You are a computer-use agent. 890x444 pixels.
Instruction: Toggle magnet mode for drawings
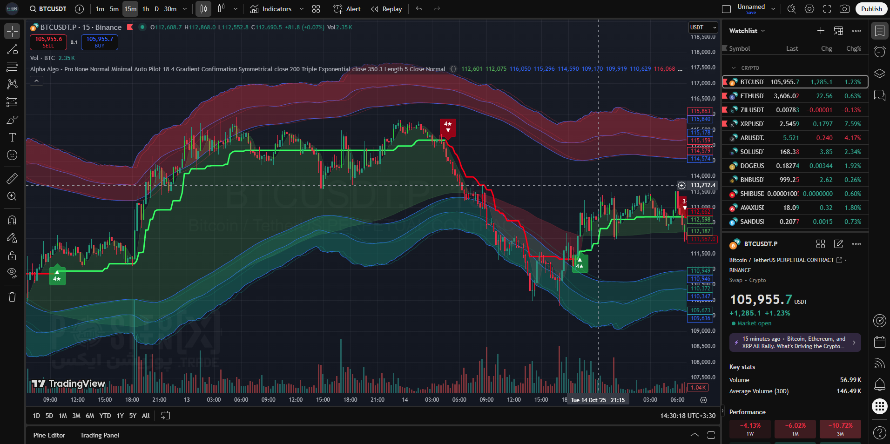coord(12,220)
